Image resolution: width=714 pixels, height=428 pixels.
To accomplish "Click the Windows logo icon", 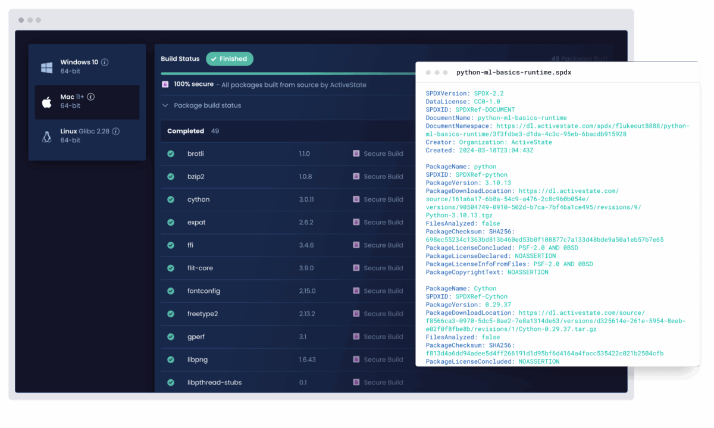I will click(46, 67).
